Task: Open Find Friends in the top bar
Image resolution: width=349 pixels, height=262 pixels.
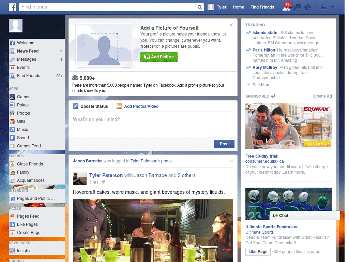Action: (262, 7)
